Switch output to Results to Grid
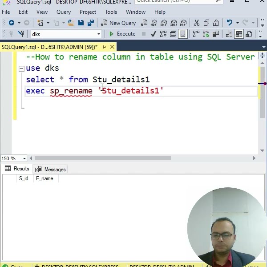267x267 pixels. coord(239,34)
